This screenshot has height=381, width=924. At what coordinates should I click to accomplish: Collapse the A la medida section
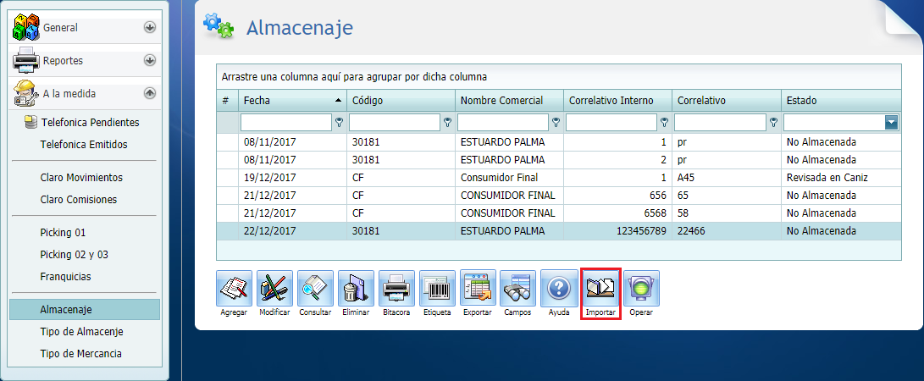(x=150, y=93)
